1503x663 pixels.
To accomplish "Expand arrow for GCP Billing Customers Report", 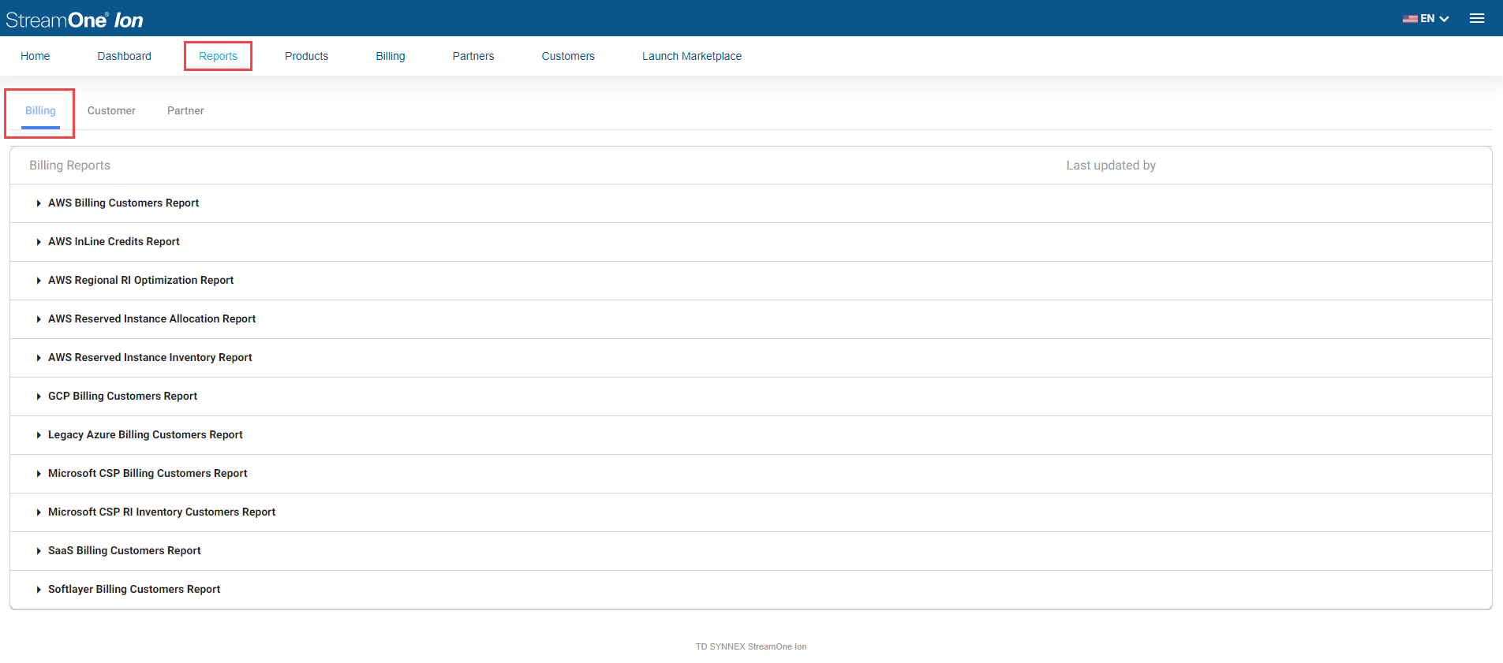I will pyautogui.click(x=39, y=397).
